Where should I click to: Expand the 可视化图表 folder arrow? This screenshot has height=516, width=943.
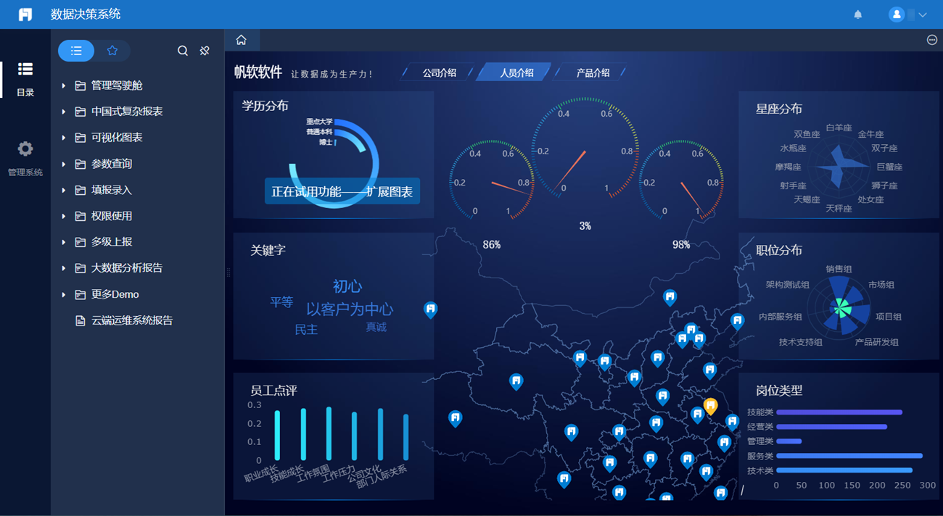point(64,138)
